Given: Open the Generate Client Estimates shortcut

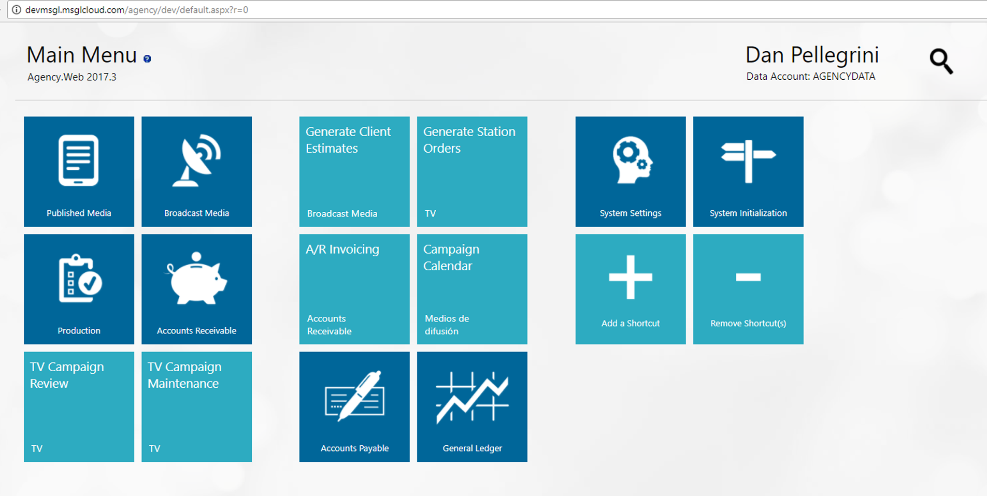Looking at the screenshot, I should point(354,171).
